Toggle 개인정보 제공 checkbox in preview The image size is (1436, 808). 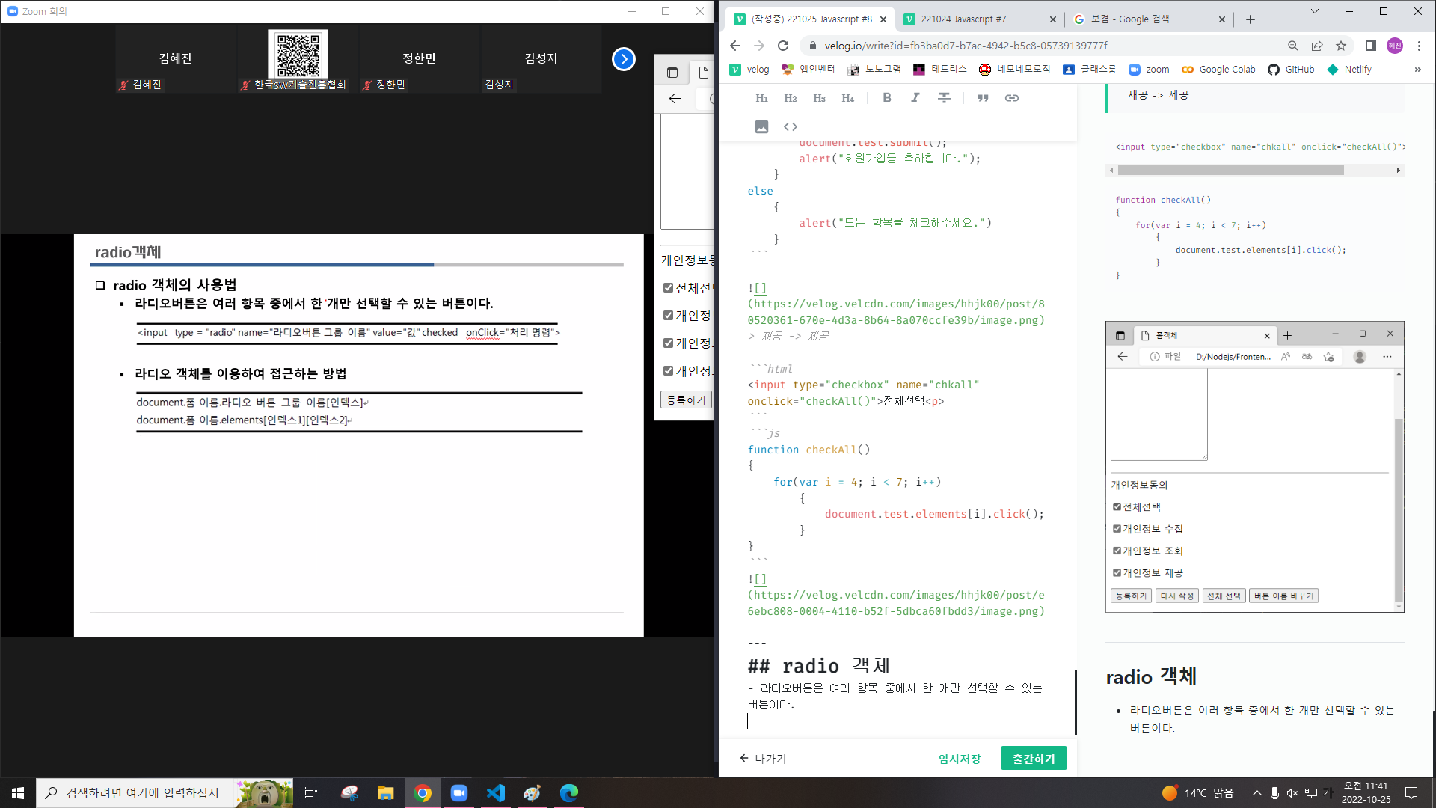click(x=1117, y=573)
